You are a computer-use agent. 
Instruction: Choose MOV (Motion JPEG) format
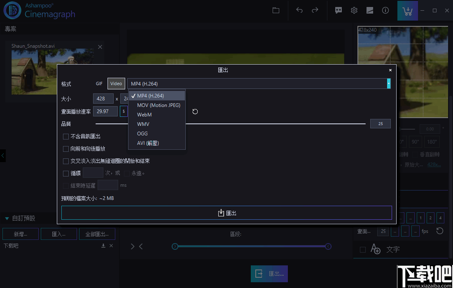(158, 105)
